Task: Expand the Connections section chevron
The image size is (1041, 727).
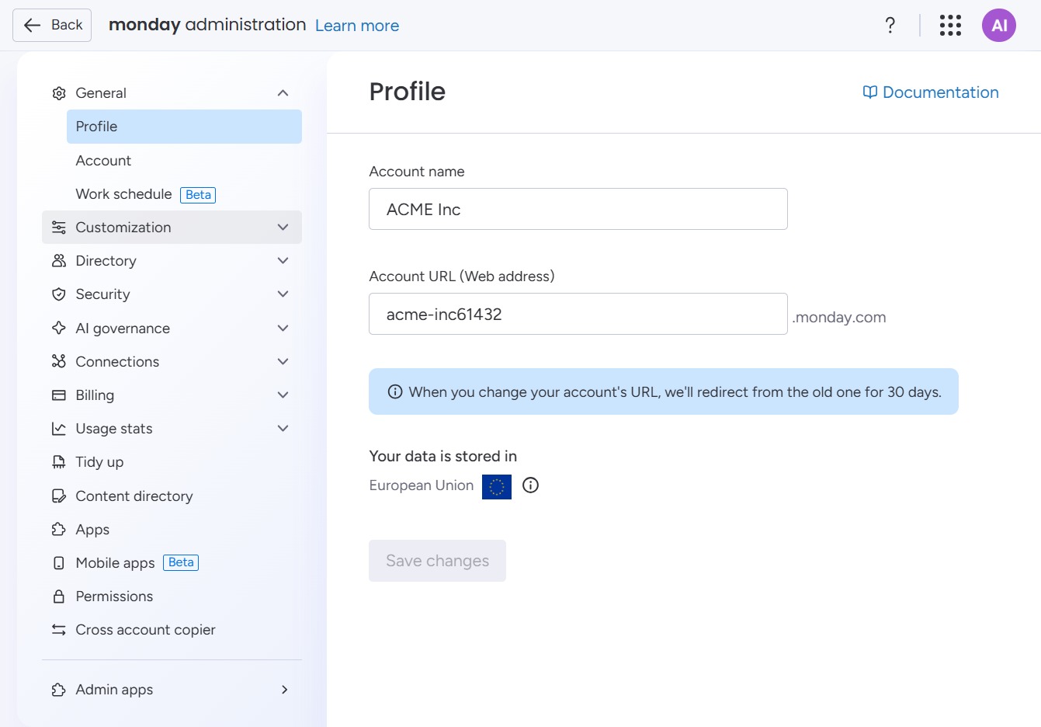Action: tap(283, 361)
